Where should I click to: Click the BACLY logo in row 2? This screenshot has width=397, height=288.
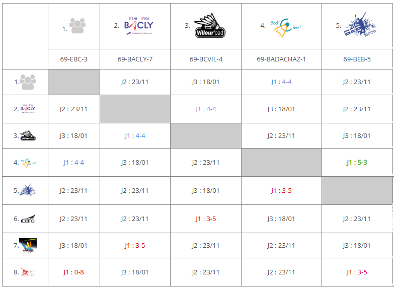[28, 109]
